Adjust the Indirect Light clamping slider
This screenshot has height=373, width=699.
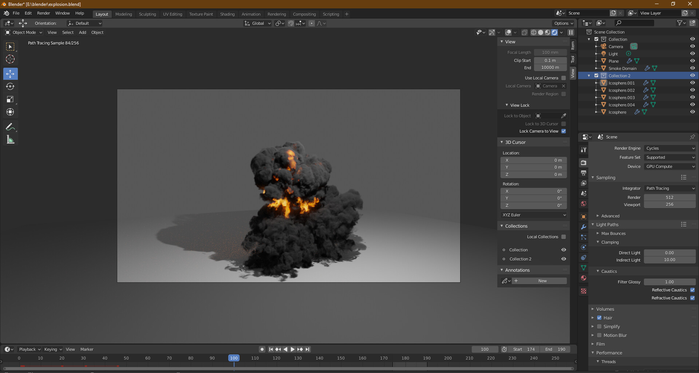670,260
